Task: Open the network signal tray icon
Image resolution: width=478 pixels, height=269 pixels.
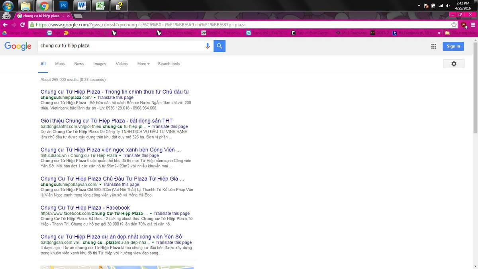Action: [441, 6]
